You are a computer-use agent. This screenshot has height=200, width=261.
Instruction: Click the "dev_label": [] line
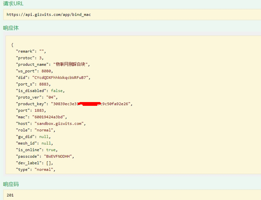click(34, 163)
